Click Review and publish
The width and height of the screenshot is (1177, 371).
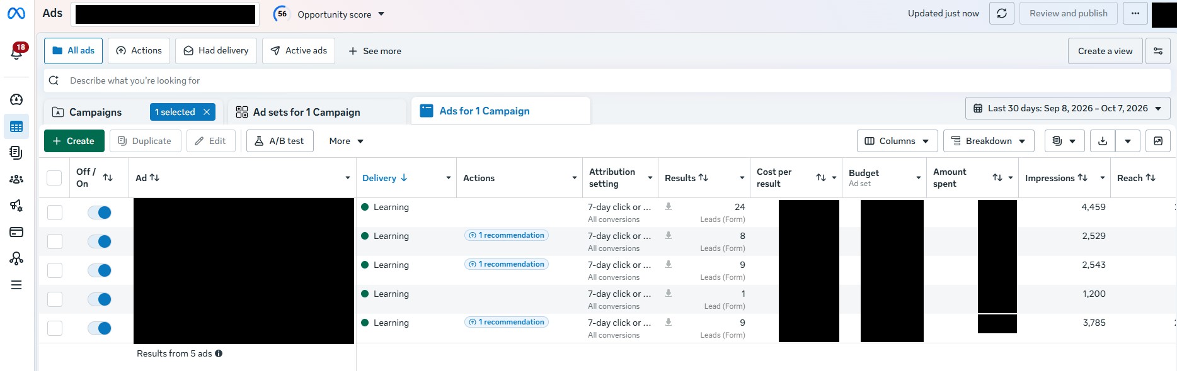[1068, 13]
